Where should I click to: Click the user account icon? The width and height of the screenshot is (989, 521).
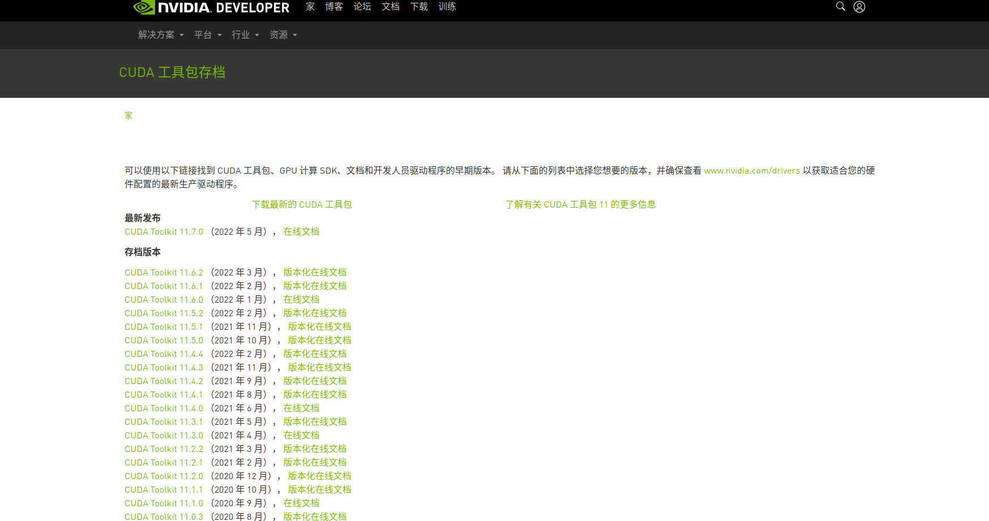tap(859, 6)
